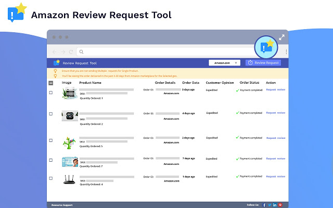Image resolution: width=333 pixels, height=208 pixels.
Task: Select the checkbox for the 5 days ago order
Action: pos(51,93)
